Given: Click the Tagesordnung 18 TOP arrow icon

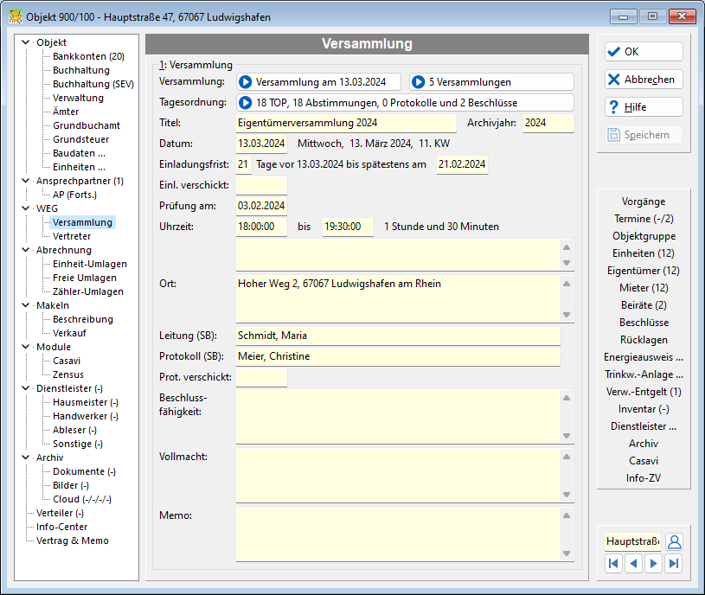Looking at the screenshot, I should point(245,103).
